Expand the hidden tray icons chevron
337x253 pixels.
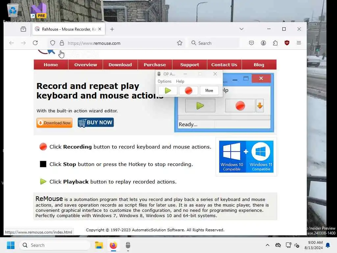268,245
